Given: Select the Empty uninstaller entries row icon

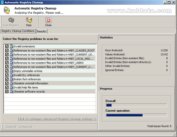Looking at the screenshot, I should click(11, 71).
